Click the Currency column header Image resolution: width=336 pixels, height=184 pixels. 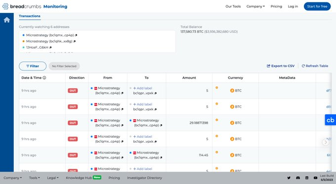point(235,78)
